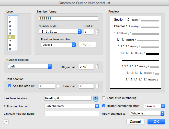169x129 pixels.
Task: Click the Heading 6 preview line
Action: click(x=140, y=53)
